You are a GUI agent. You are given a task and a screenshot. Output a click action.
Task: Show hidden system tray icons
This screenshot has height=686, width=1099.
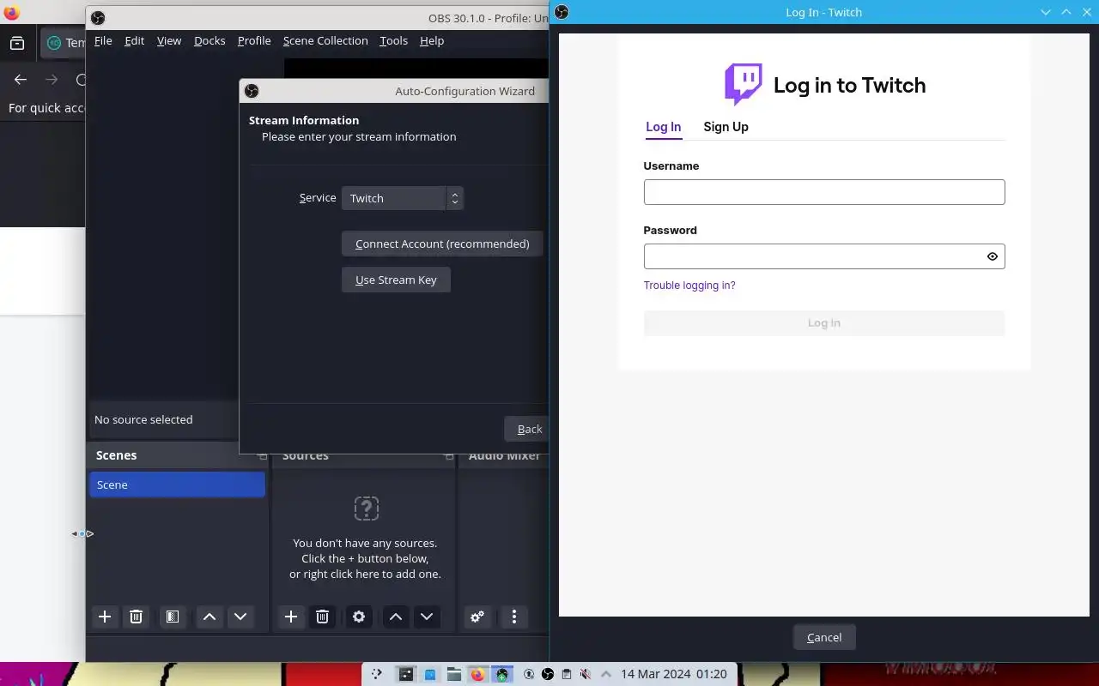point(606,674)
